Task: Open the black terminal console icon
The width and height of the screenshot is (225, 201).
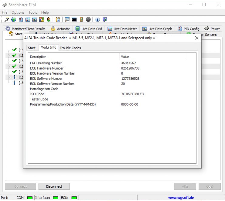Action: pyautogui.click(x=74, y=19)
